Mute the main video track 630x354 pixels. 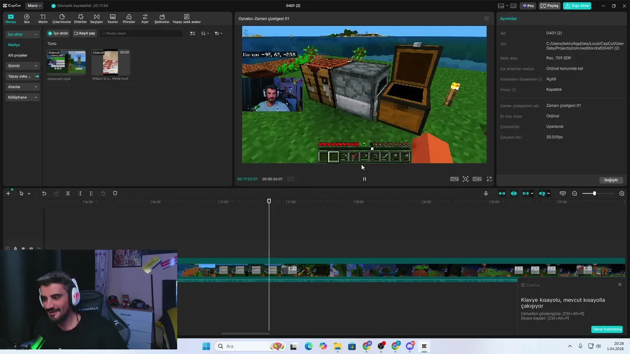[x=31, y=248]
